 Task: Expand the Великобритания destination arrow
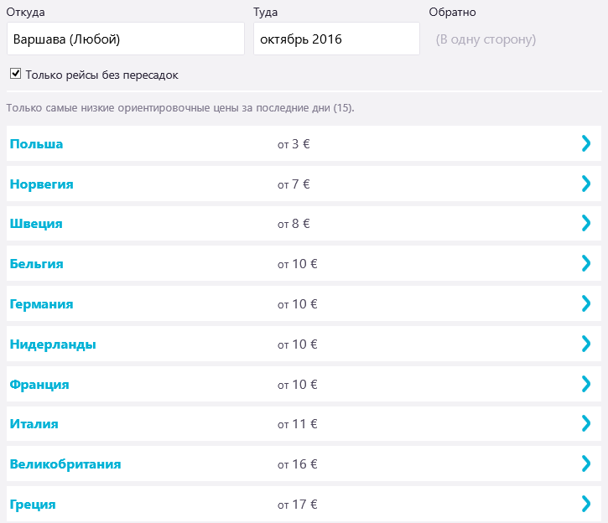(x=586, y=463)
